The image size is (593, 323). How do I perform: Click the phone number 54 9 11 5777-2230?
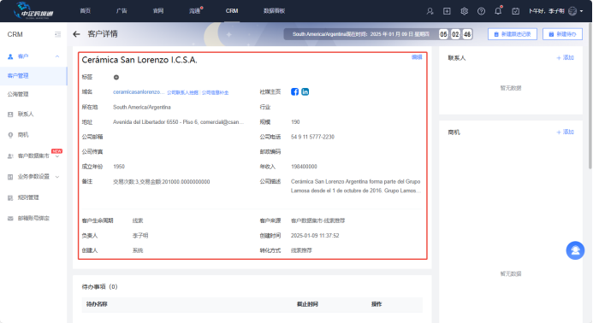coord(313,137)
